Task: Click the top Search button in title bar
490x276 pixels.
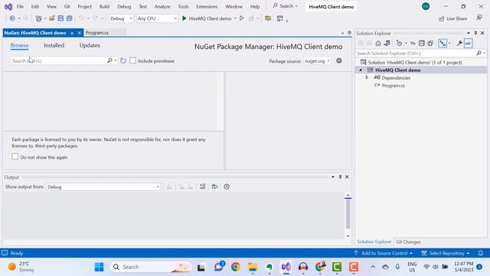Action: tap(285, 6)
